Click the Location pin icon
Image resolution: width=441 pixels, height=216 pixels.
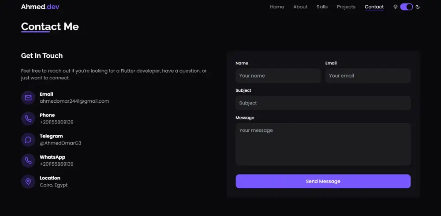pos(28,182)
